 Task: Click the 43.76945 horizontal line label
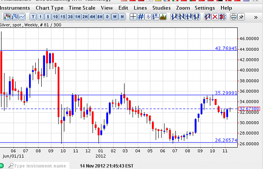[226, 48]
